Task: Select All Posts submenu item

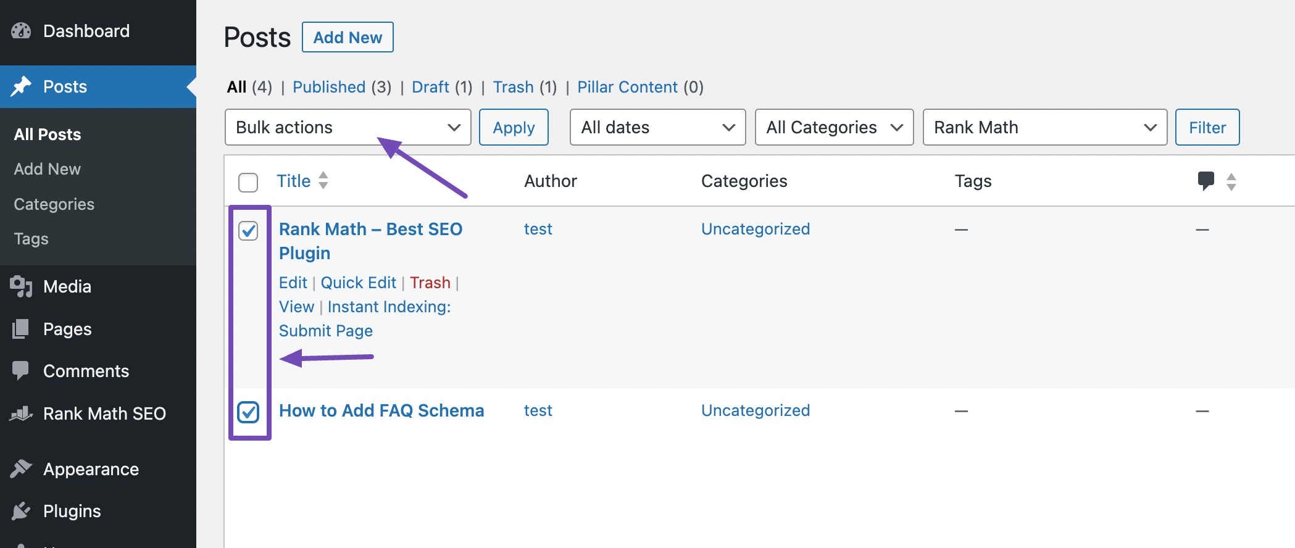Action: (48, 135)
